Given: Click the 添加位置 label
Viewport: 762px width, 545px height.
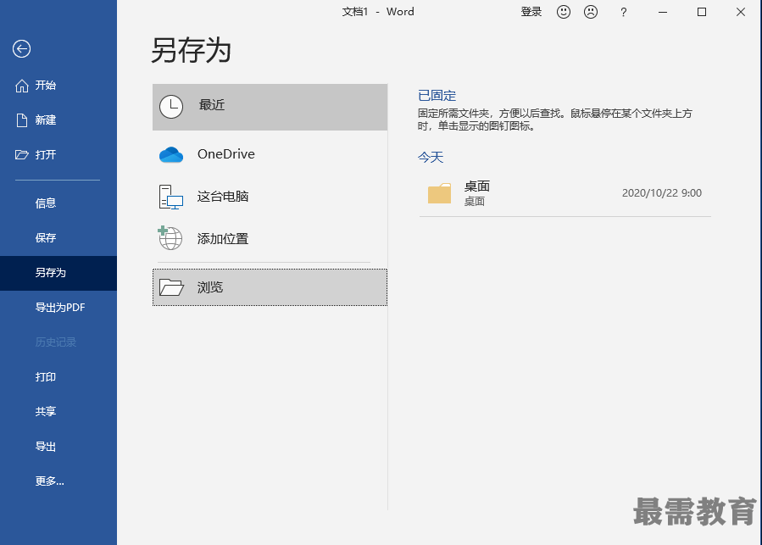Looking at the screenshot, I should pyautogui.click(x=223, y=239).
